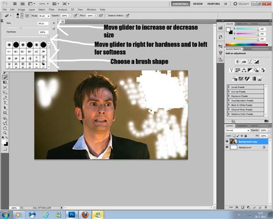Add a Hue/Saturation adjustment
Image resolution: width=273 pixels, height=219 pixels.
(238, 70)
